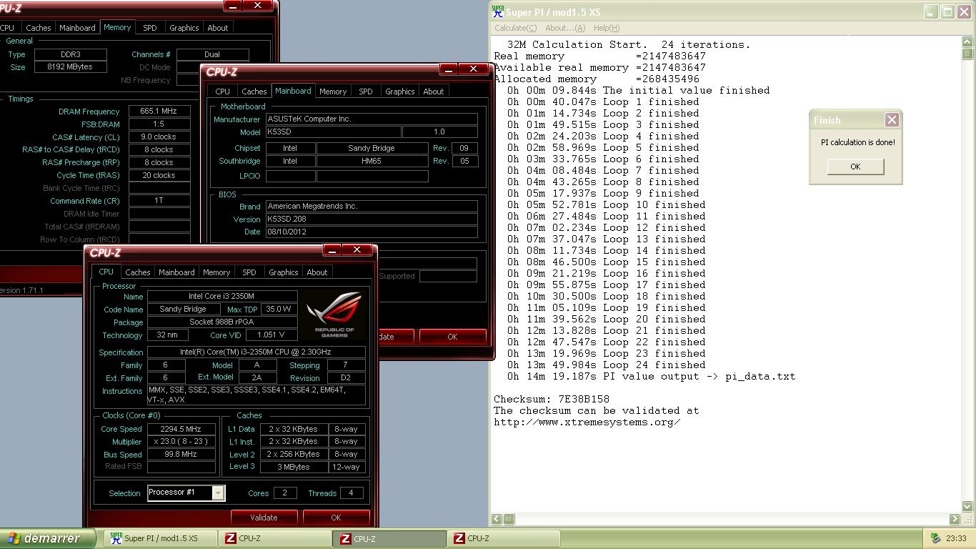This screenshot has width=976, height=549.
Task: Click Core Speed value 2294.5 MHz
Action: pos(181,429)
